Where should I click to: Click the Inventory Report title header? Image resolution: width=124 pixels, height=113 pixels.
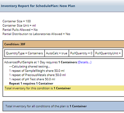(38, 6)
